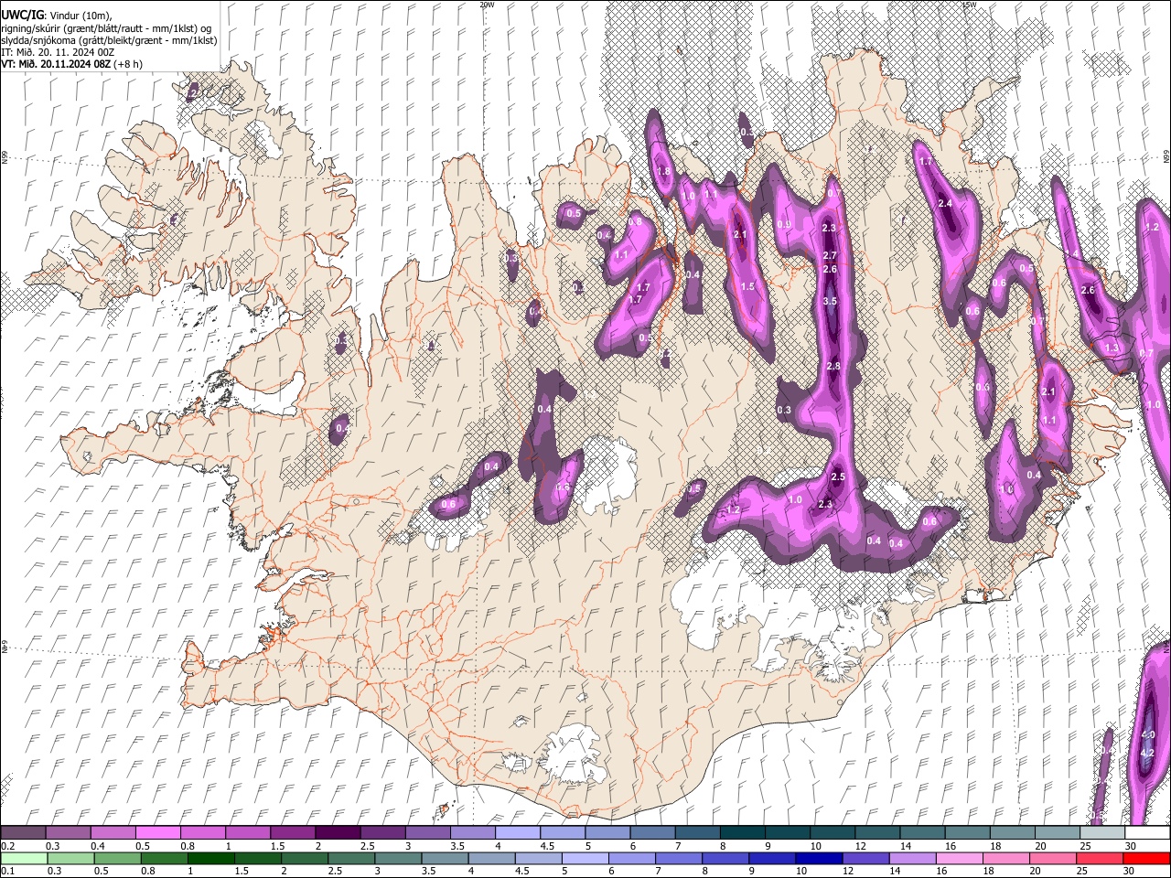Click the initial time text 'IT: Mið. 20. 11. 2024 00Z'

pyautogui.click(x=58, y=52)
